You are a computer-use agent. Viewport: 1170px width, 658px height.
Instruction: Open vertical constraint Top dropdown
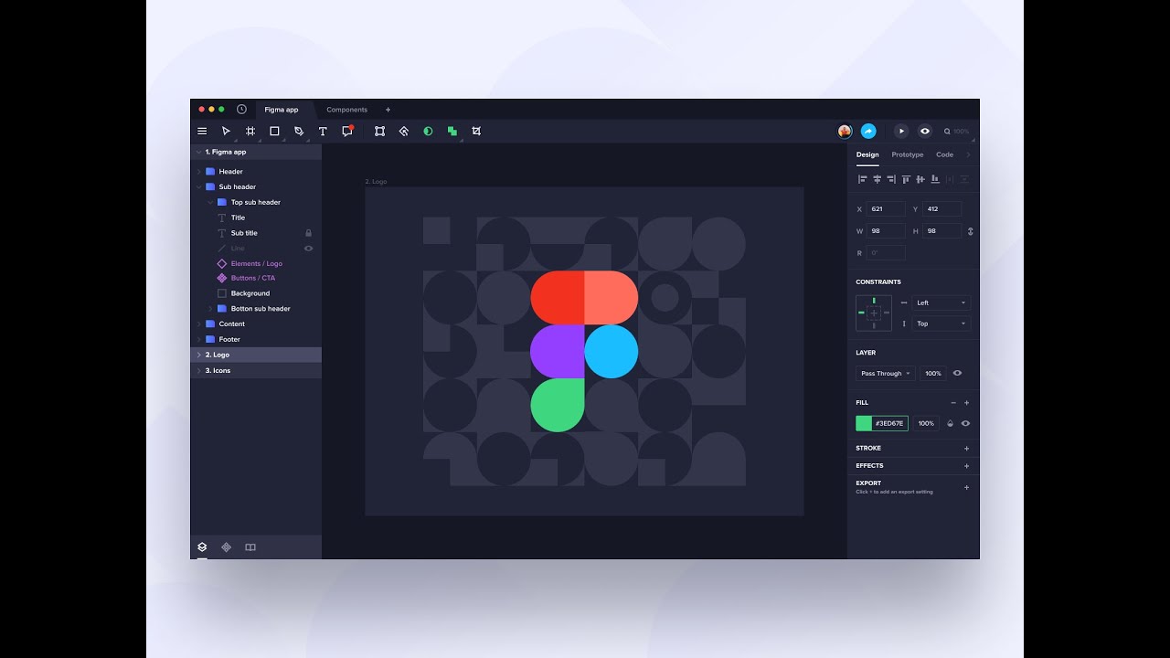(x=941, y=324)
